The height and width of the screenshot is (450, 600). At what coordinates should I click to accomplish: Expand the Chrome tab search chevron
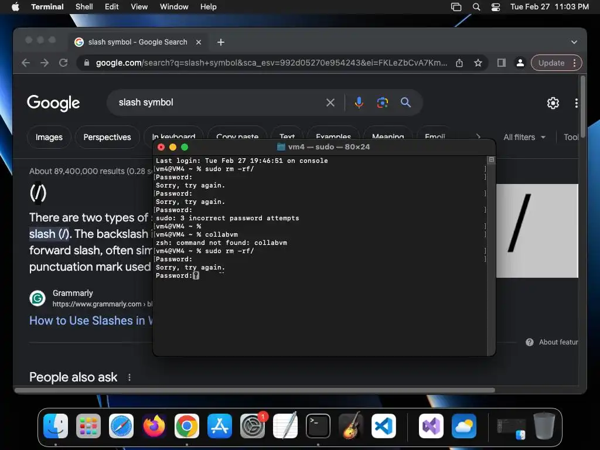574,42
